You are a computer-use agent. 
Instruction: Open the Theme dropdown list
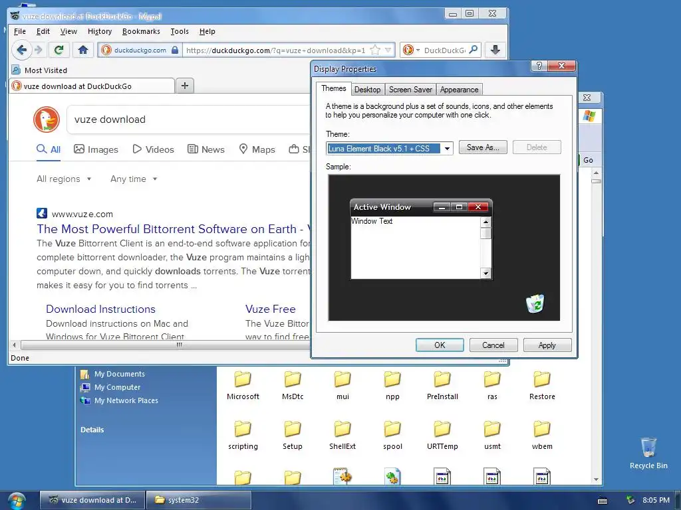[447, 148]
